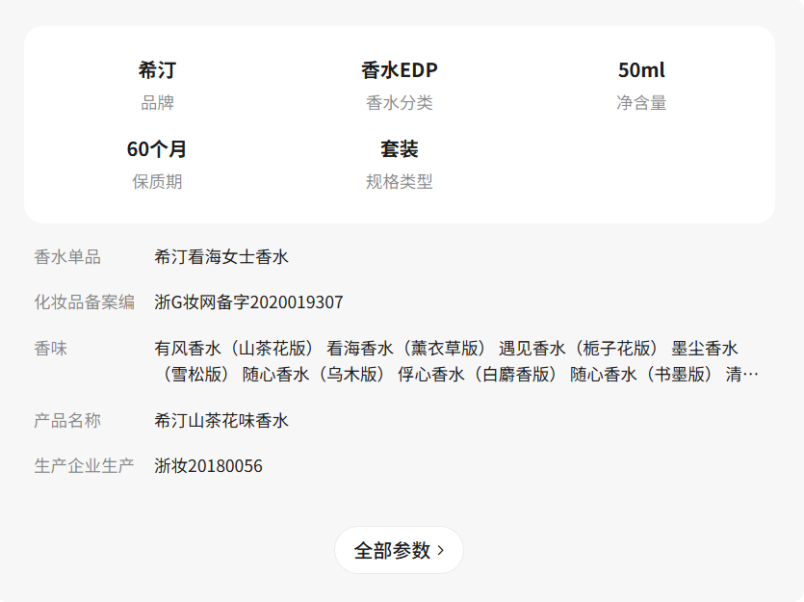Select the 香水EDP category value

pyautogui.click(x=399, y=70)
